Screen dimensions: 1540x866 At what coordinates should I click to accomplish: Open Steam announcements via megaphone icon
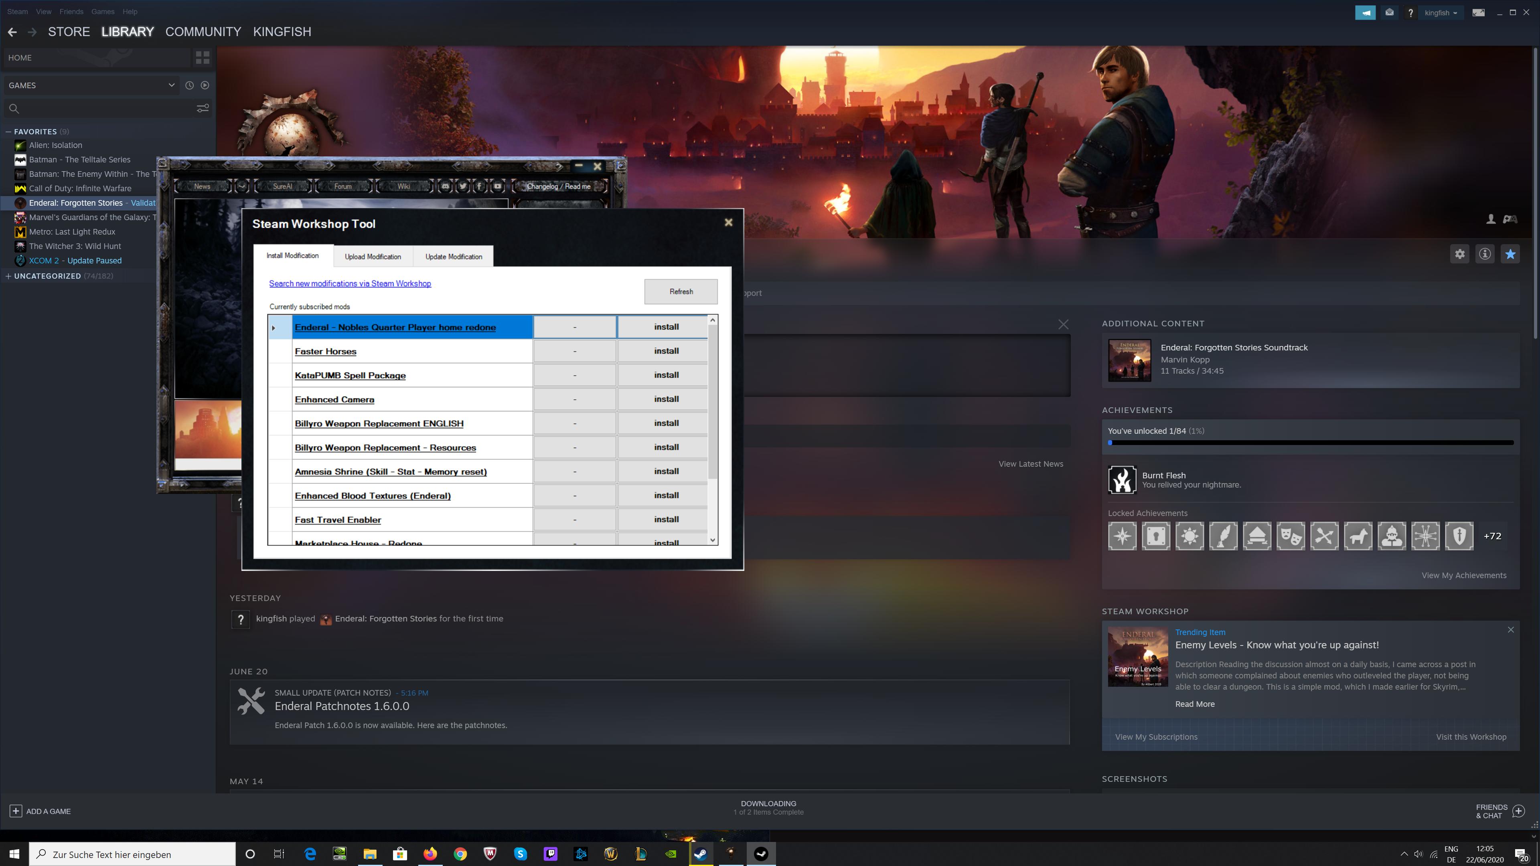tap(1366, 12)
